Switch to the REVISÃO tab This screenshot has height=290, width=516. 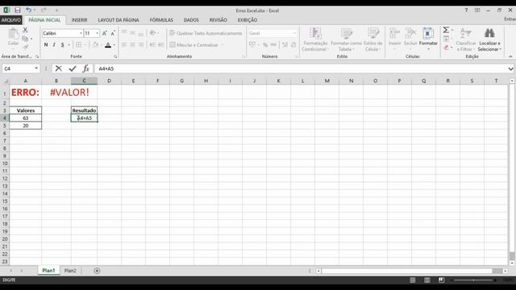point(218,20)
